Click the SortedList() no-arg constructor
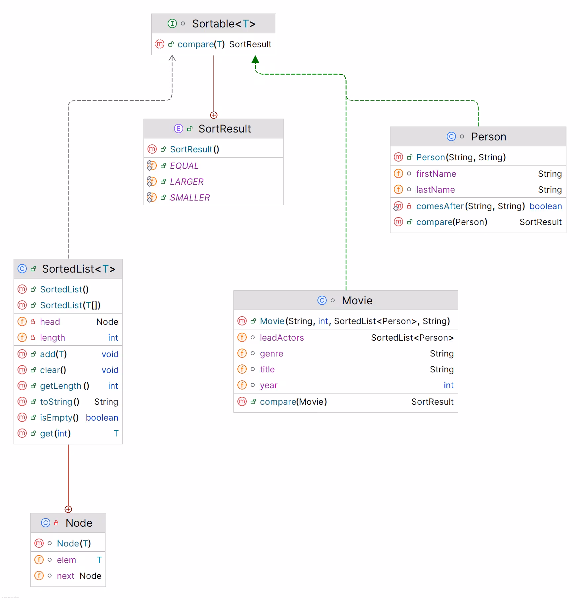Viewport: 580px width, 600px height. click(64, 289)
